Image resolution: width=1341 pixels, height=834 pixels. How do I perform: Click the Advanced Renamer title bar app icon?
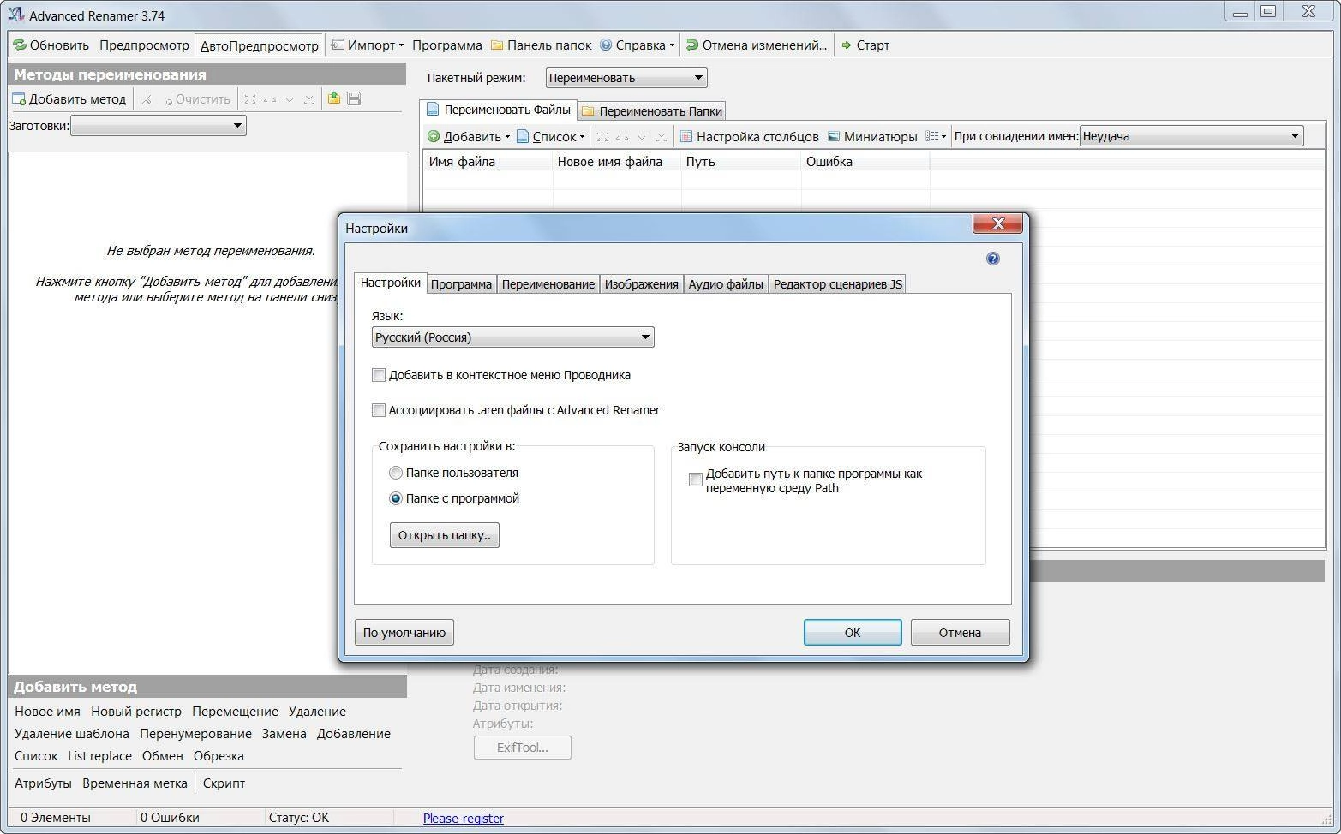15,15
